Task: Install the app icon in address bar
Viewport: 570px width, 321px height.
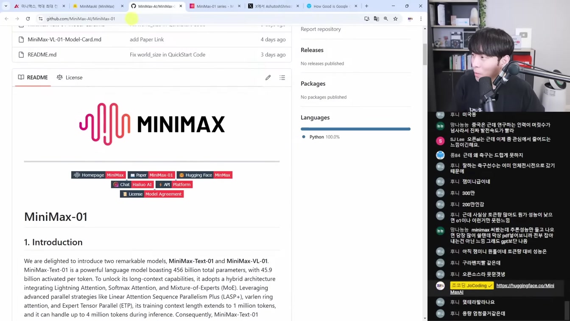Action: [367, 19]
